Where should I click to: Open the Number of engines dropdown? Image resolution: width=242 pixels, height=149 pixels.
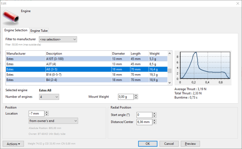click(x=49, y=97)
